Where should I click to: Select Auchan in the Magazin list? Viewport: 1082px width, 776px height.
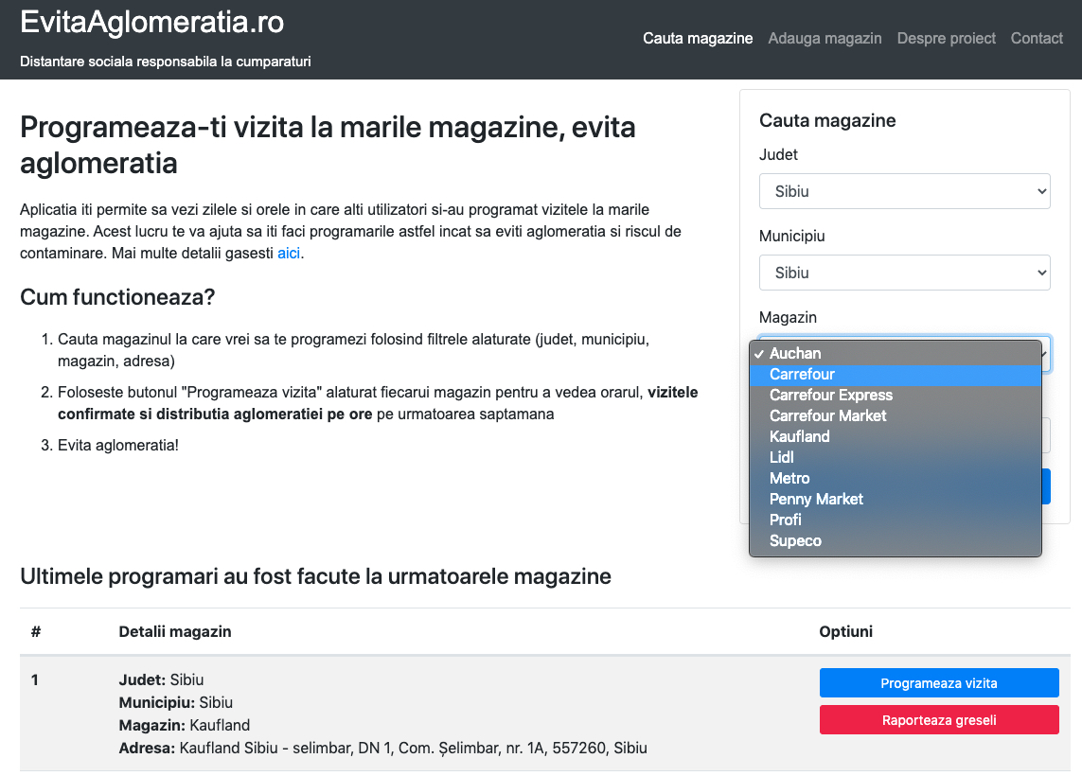895,353
